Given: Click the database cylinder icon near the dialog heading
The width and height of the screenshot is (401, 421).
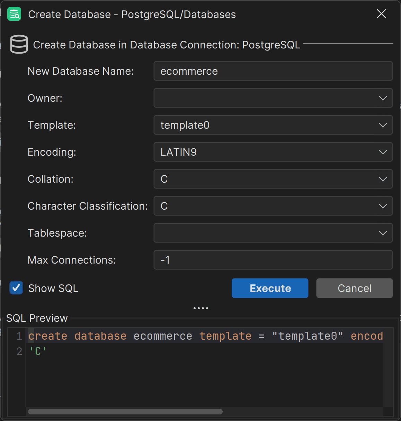Looking at the screenshot, I should (19, 44).
